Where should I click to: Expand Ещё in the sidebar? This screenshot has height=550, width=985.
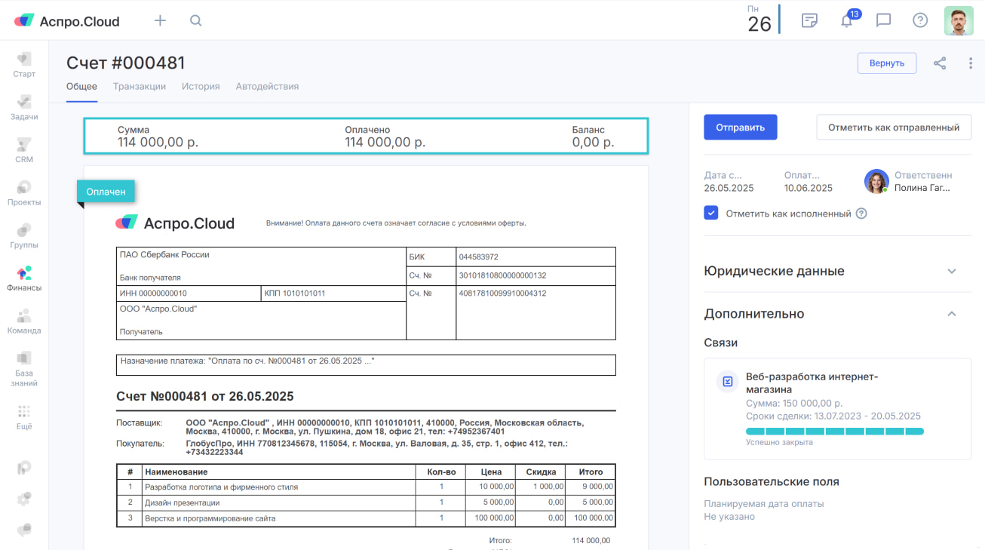pyautogui.click(x=24, y=417)
